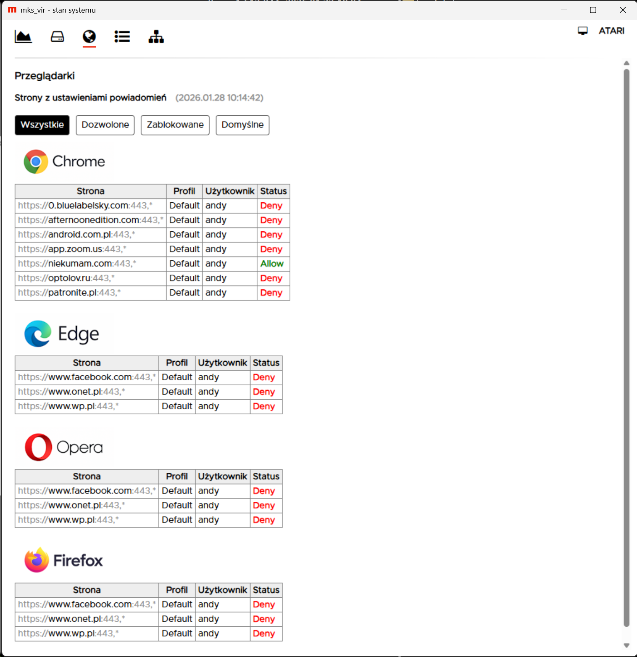Filter by Zablokowane sites
Screen dimensions: 637x657
pyautogui.click(x=175, y=125)
